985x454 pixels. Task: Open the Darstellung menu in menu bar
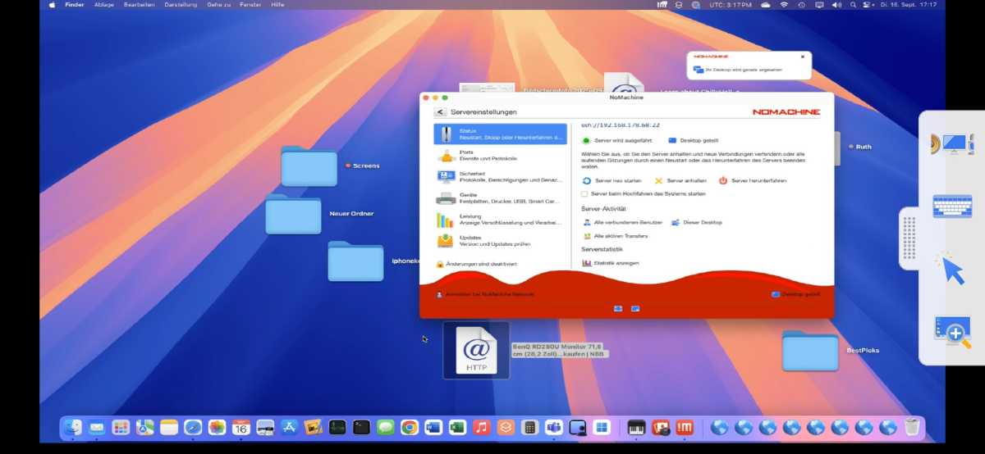(181, 5)
